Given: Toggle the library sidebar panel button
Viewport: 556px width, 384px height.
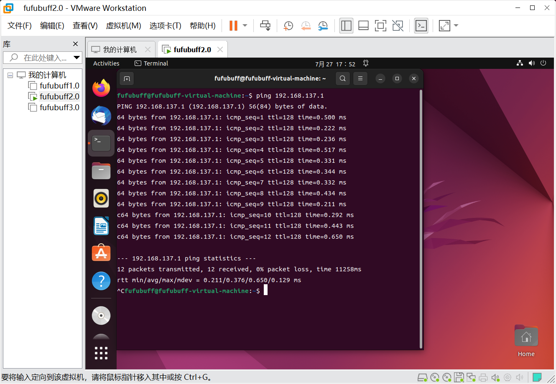Looking at the screenshot, I should (x=346, y=25).
